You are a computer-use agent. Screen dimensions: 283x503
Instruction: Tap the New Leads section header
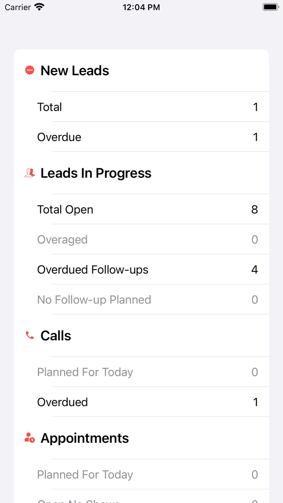(75, 71)
